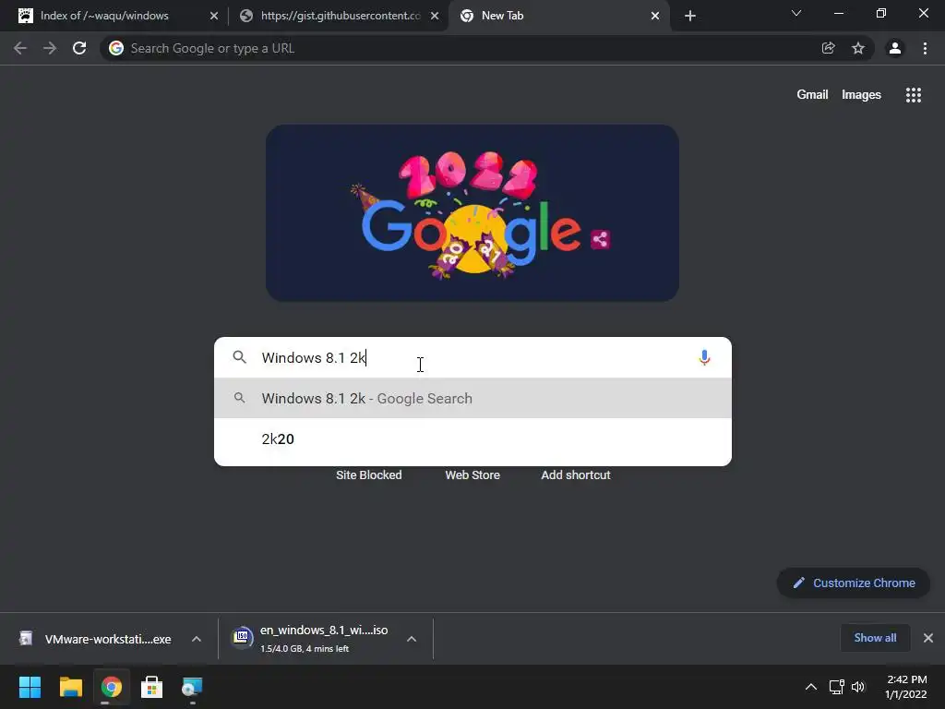Viewport: 945px width, 709px height.
Task: Switch to the gist.githubusercontent.com tab
Action: click(340, 16)
